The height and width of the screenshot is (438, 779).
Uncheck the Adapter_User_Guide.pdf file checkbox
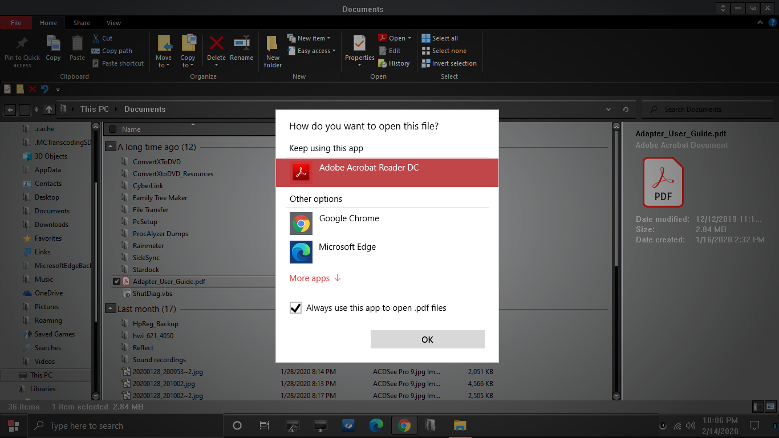click(x=117, y=282)
